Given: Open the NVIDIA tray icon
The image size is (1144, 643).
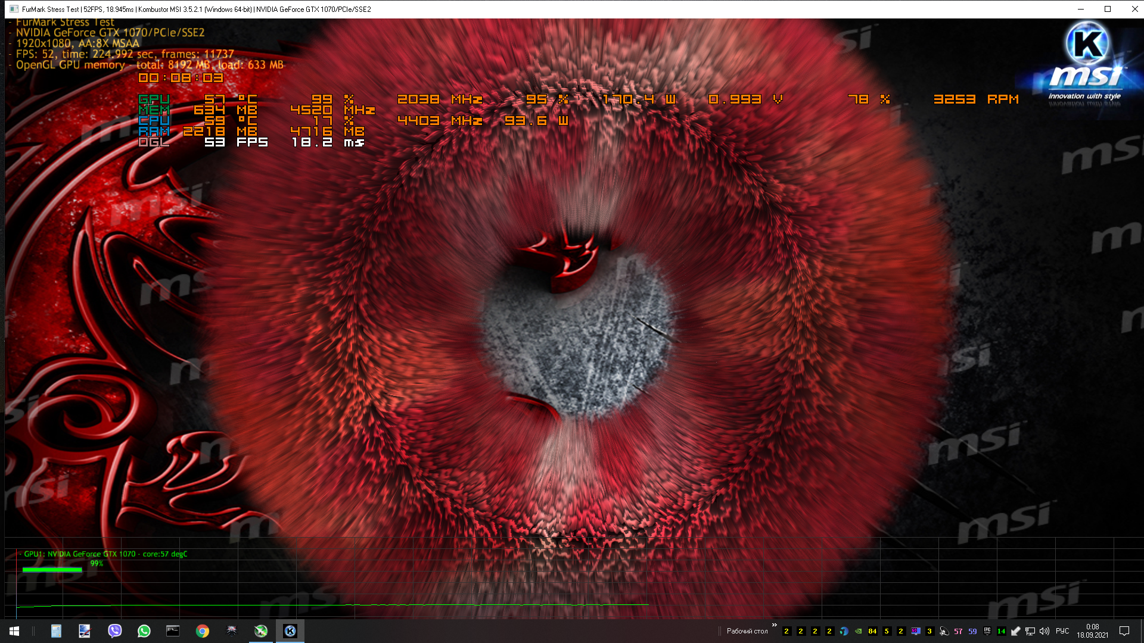Looking at the screenshot, I should click(858, 631).
